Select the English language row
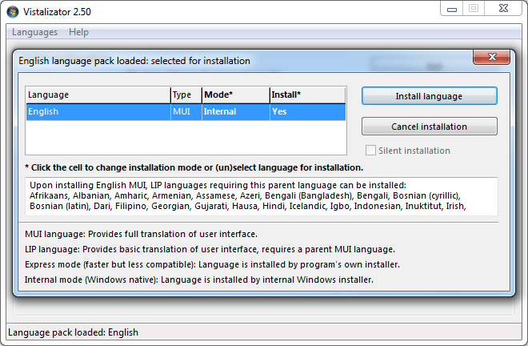This screenshot has width=528, height=346. click(96, 112)
